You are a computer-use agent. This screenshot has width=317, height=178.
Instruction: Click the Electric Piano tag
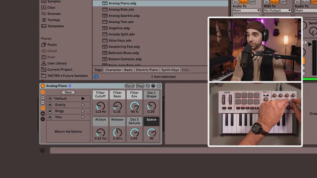147,70
